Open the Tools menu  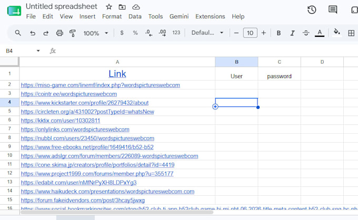coord(155,16)
